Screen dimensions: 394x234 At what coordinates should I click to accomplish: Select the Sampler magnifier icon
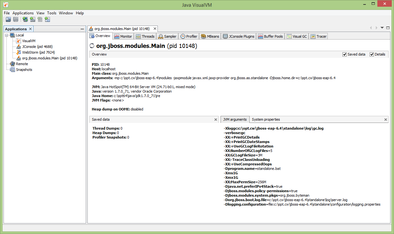160,36
